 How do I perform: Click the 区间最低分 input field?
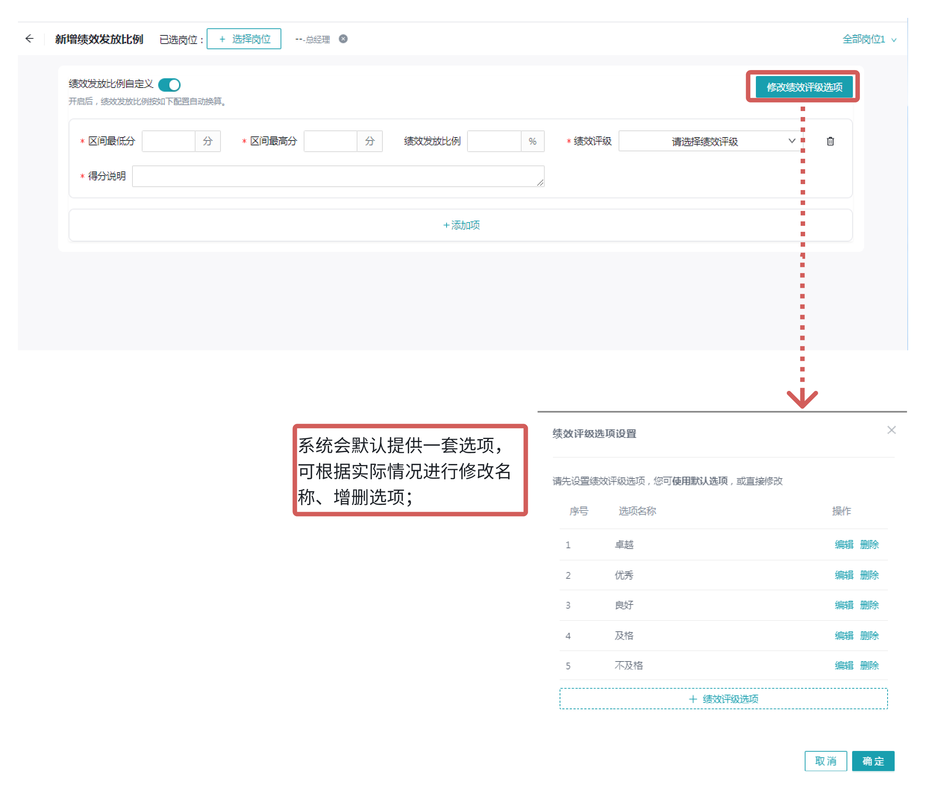coord(168,141)
